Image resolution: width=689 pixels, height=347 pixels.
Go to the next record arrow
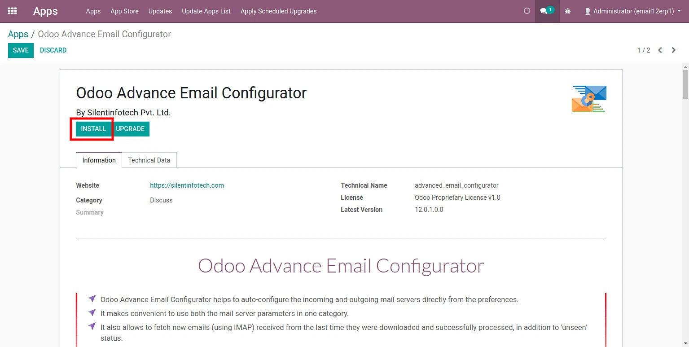click(674, 50)
